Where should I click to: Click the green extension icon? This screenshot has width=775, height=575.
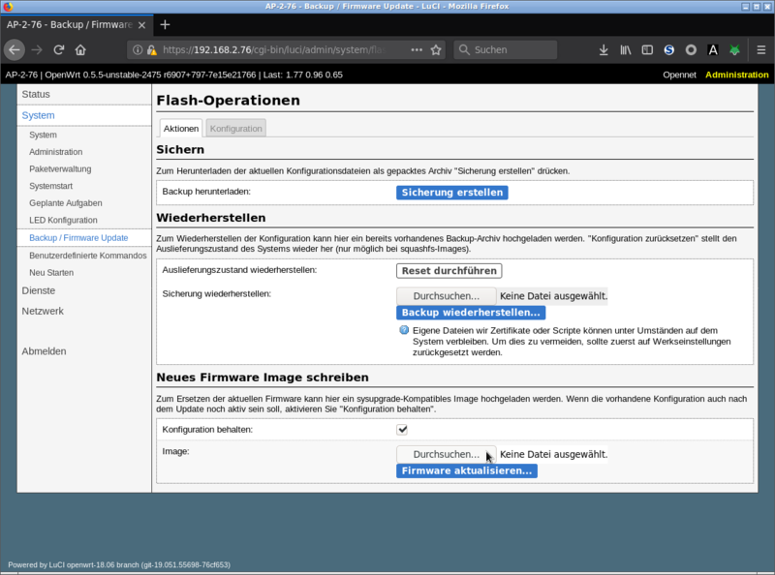coord(734,50)
